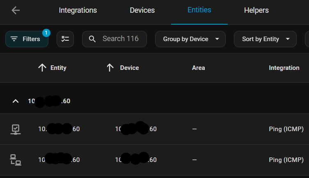Open the Filters button

coord(27,39)
